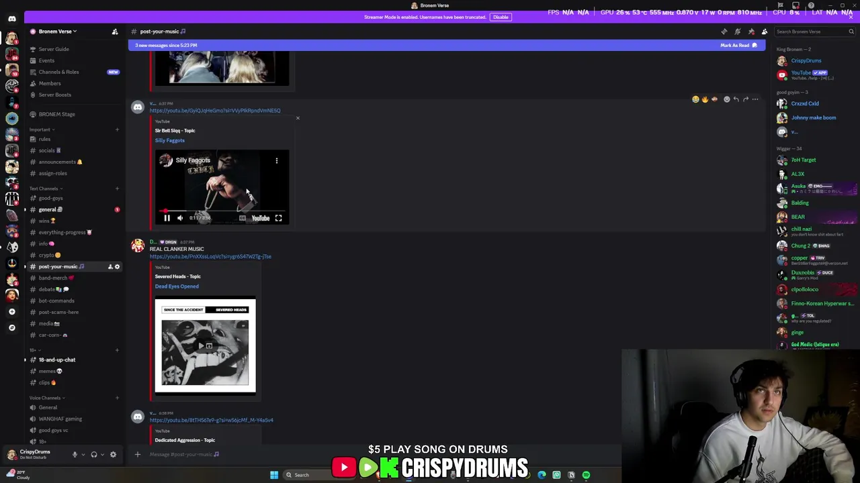React with the fire emoji

click(x=705, y=99)
